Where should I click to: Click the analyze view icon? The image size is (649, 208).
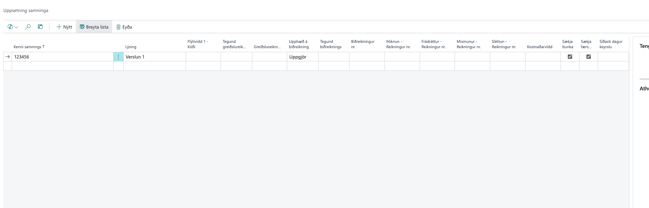coord(40,27)
